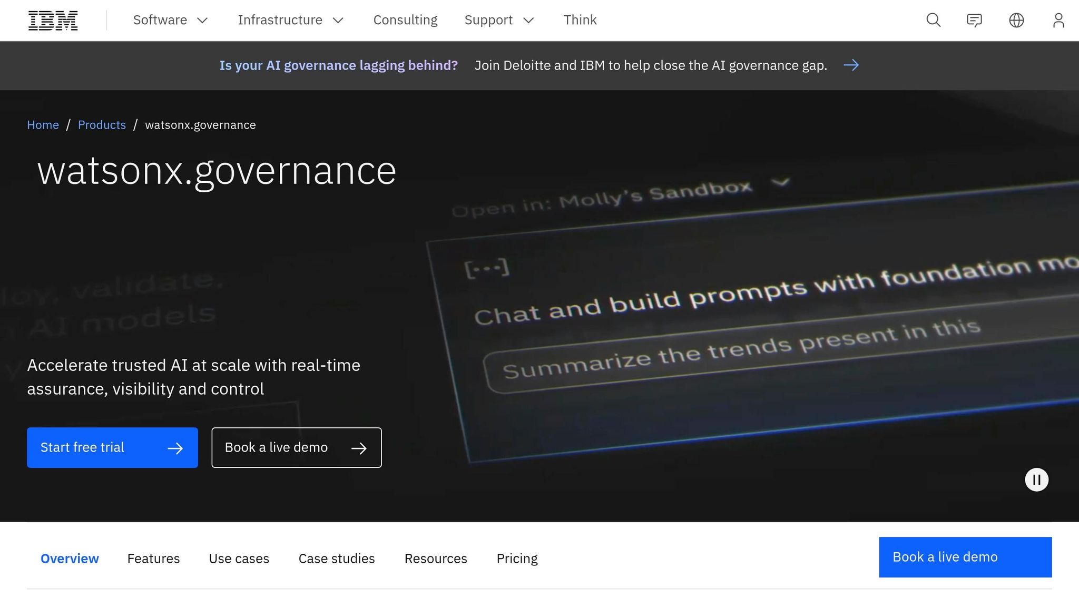The width and height of the screenshot is (1079, 607).
Task: Open the user profile icon
Action: pos(1058,20)
